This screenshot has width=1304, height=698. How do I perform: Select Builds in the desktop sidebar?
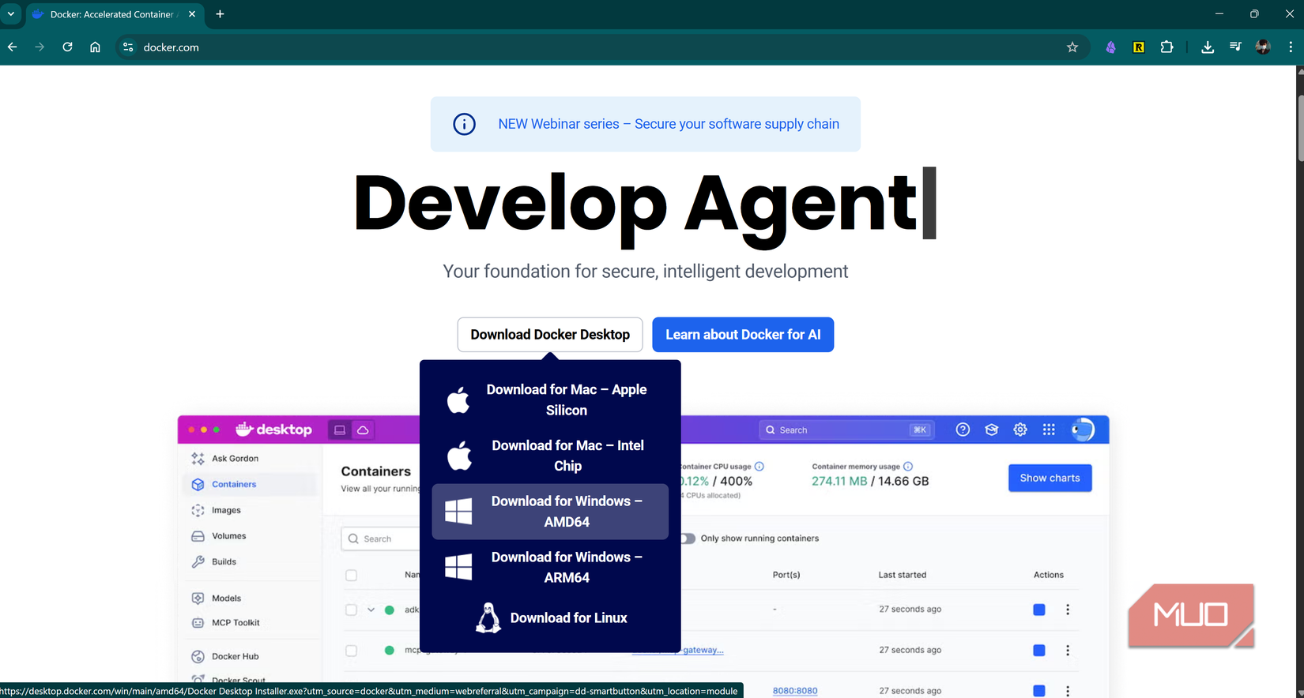click(224, 562)
